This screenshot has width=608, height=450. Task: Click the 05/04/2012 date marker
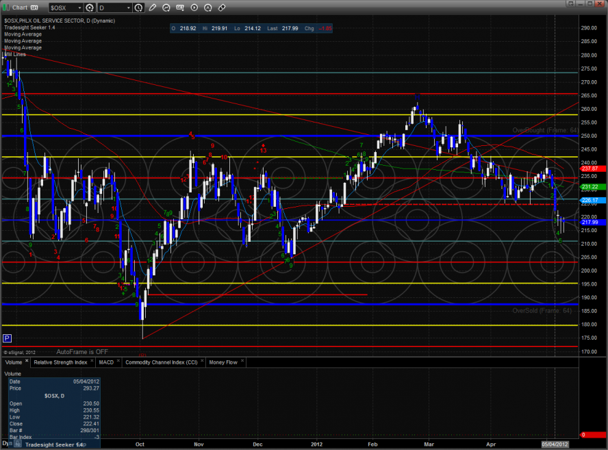555,445
